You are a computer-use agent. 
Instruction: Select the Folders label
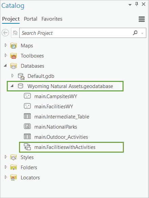click(29, 168)
